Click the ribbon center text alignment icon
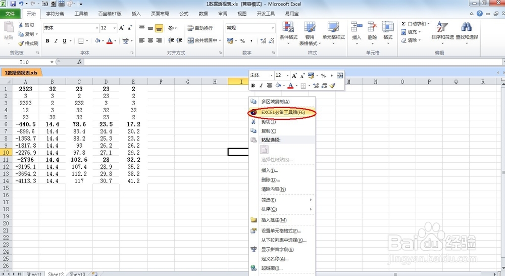The image size is (505, 276). point(150,40)
